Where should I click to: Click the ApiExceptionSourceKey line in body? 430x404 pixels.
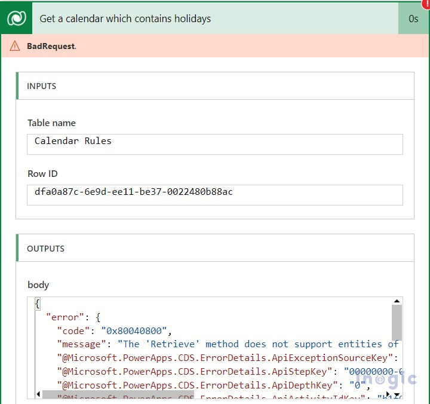[227, 357]
